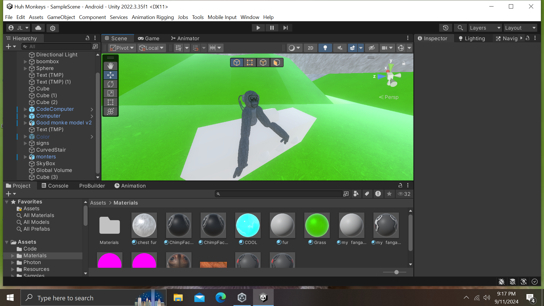Open the Pivot handle position dropdown

pos(122,48)
